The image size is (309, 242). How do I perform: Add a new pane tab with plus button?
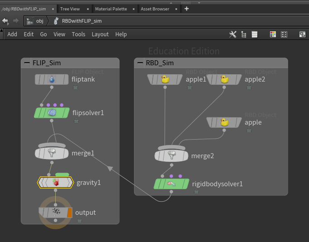(x=187, y=9)
